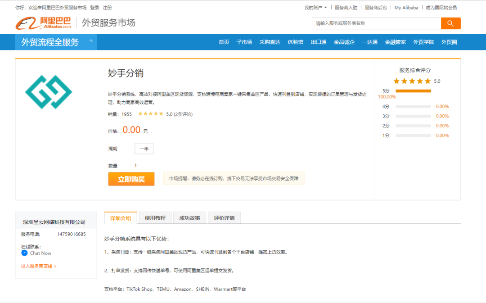Click the five stars under 服务综合评分

pyautogui.click(x=411, y=81)
